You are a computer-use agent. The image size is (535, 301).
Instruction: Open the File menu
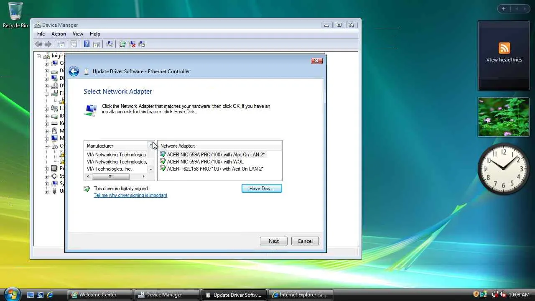[x=41, y=34]
